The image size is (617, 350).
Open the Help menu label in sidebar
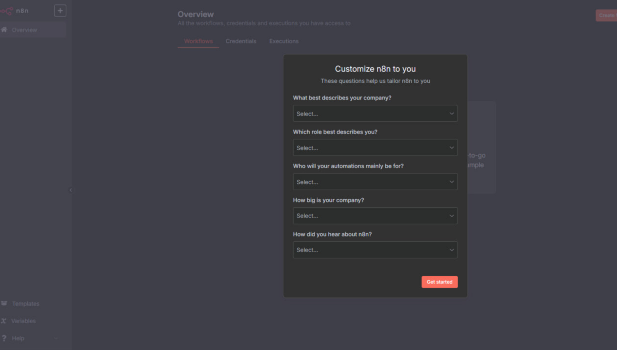tap(18, 338)
